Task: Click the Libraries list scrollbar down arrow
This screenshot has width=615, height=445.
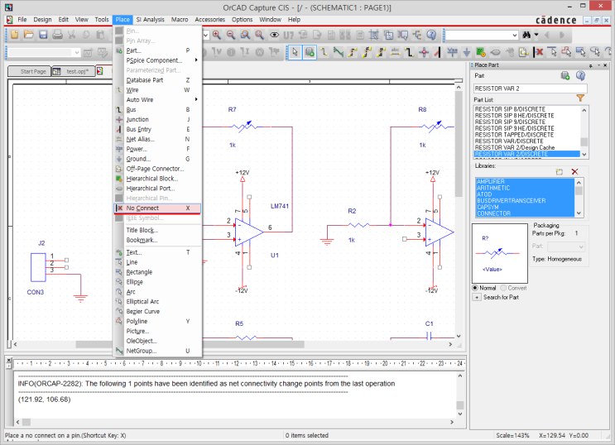Action: click(579, 213)
